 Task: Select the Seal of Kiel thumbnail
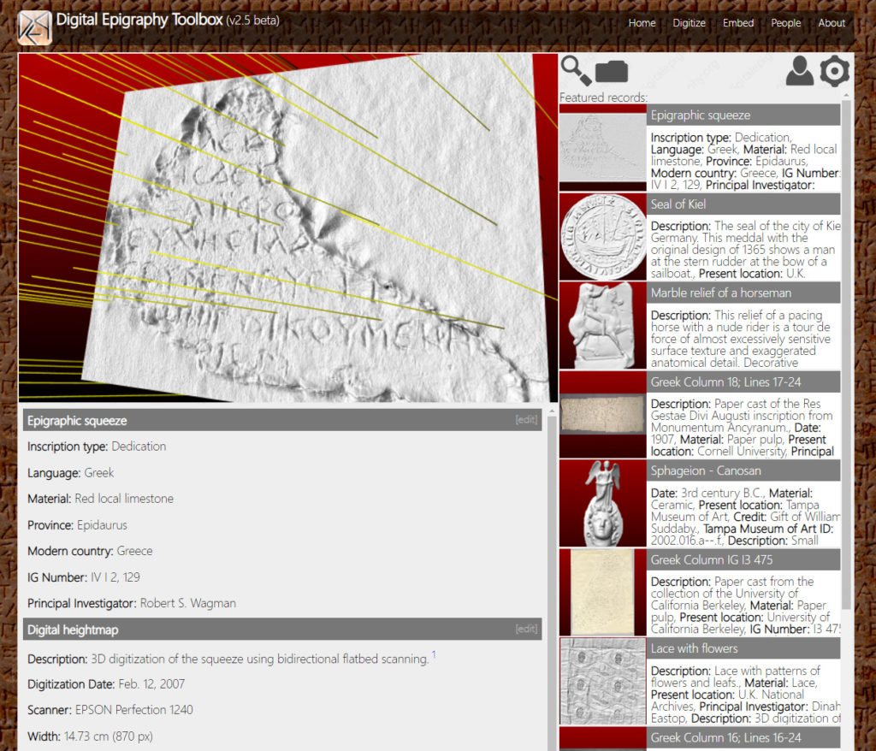pos(602,237)
